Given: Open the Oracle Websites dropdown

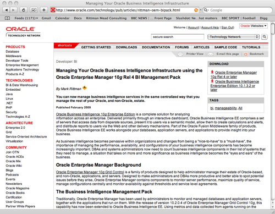Looking at the screenshot, I should pos(254,26).
